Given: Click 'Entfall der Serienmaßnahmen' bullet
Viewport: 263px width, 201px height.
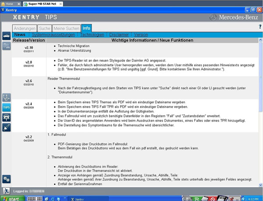Looking at the screenshot, I should [80, 184].
